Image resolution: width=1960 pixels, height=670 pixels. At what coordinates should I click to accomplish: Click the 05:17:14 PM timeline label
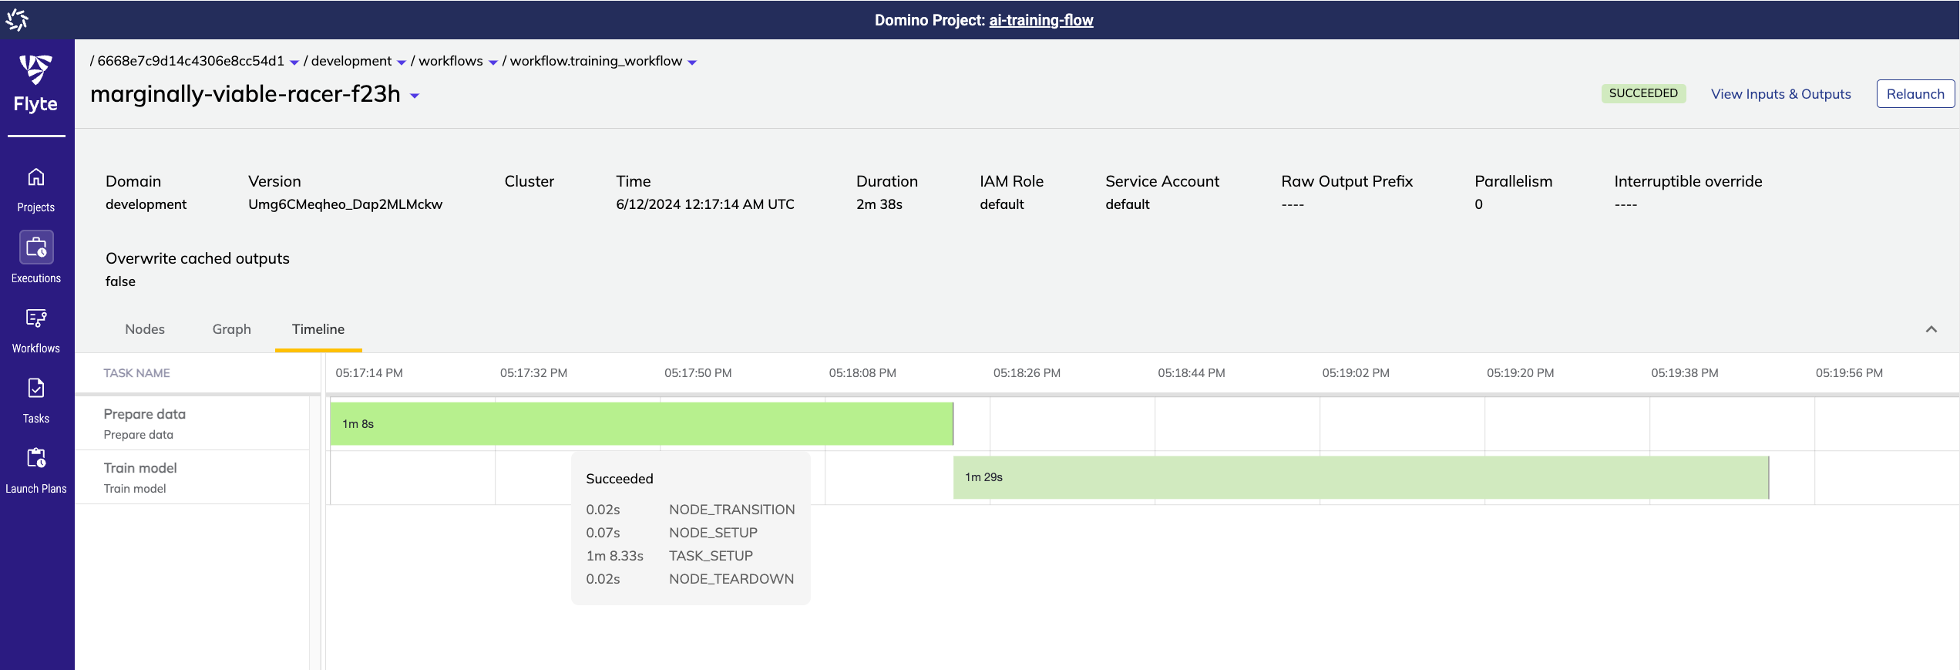click(x=369, y=373)
